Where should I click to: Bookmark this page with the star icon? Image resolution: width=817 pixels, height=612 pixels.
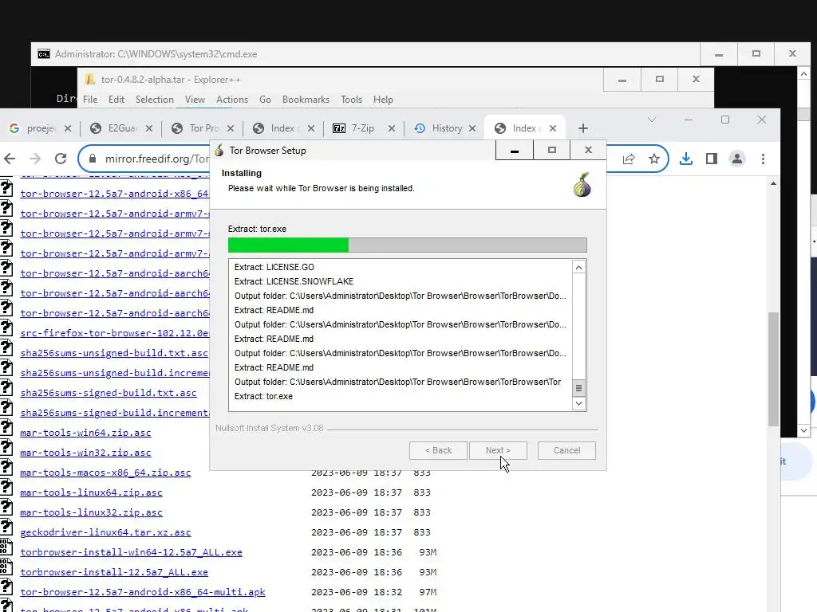click(654, 159)
